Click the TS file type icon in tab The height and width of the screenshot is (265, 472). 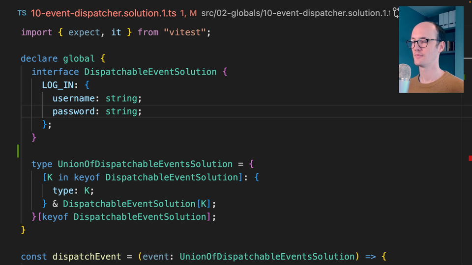click(x=22, y=13)
